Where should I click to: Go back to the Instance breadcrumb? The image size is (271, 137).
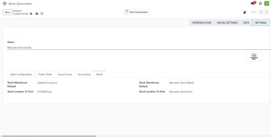click(17, 11)
